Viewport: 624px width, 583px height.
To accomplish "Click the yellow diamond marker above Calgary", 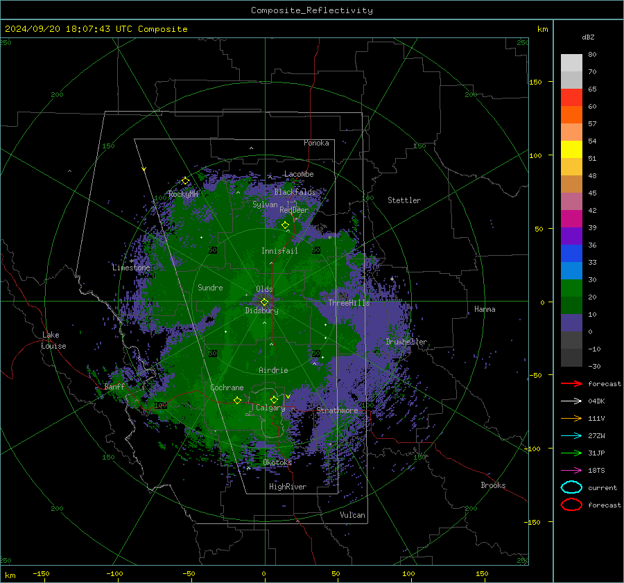I will click(x=274, y=399).
